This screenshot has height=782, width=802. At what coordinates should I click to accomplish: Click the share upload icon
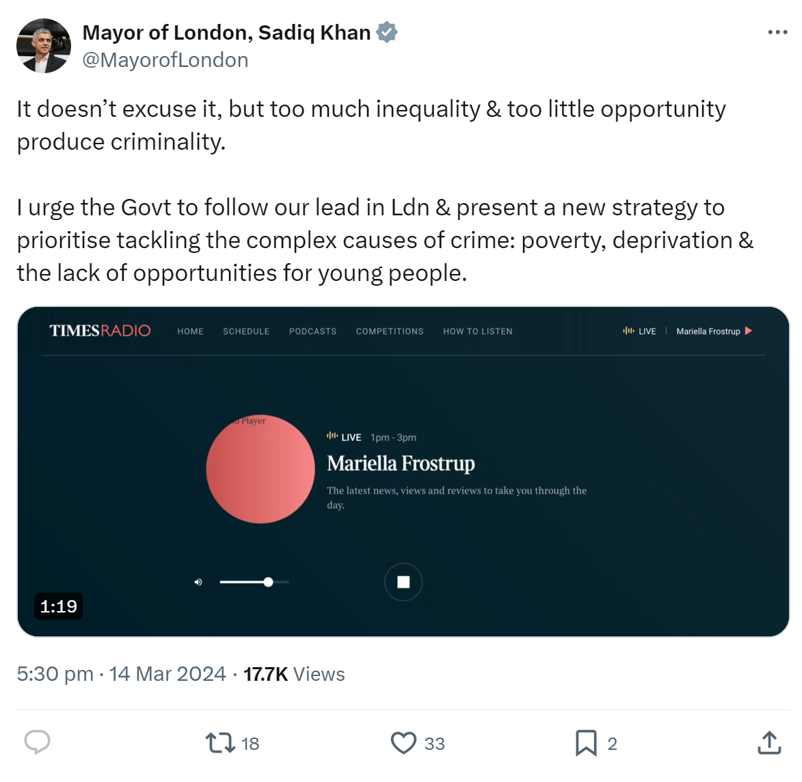click(x=769, y=743)
